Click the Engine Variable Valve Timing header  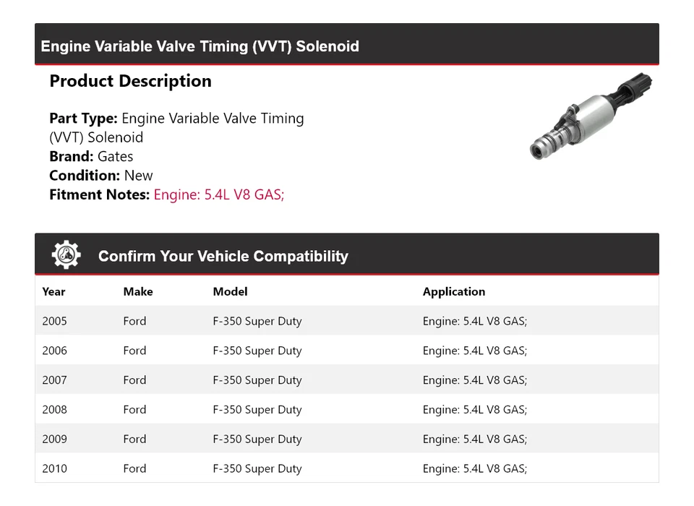click(x=200, y=46)
